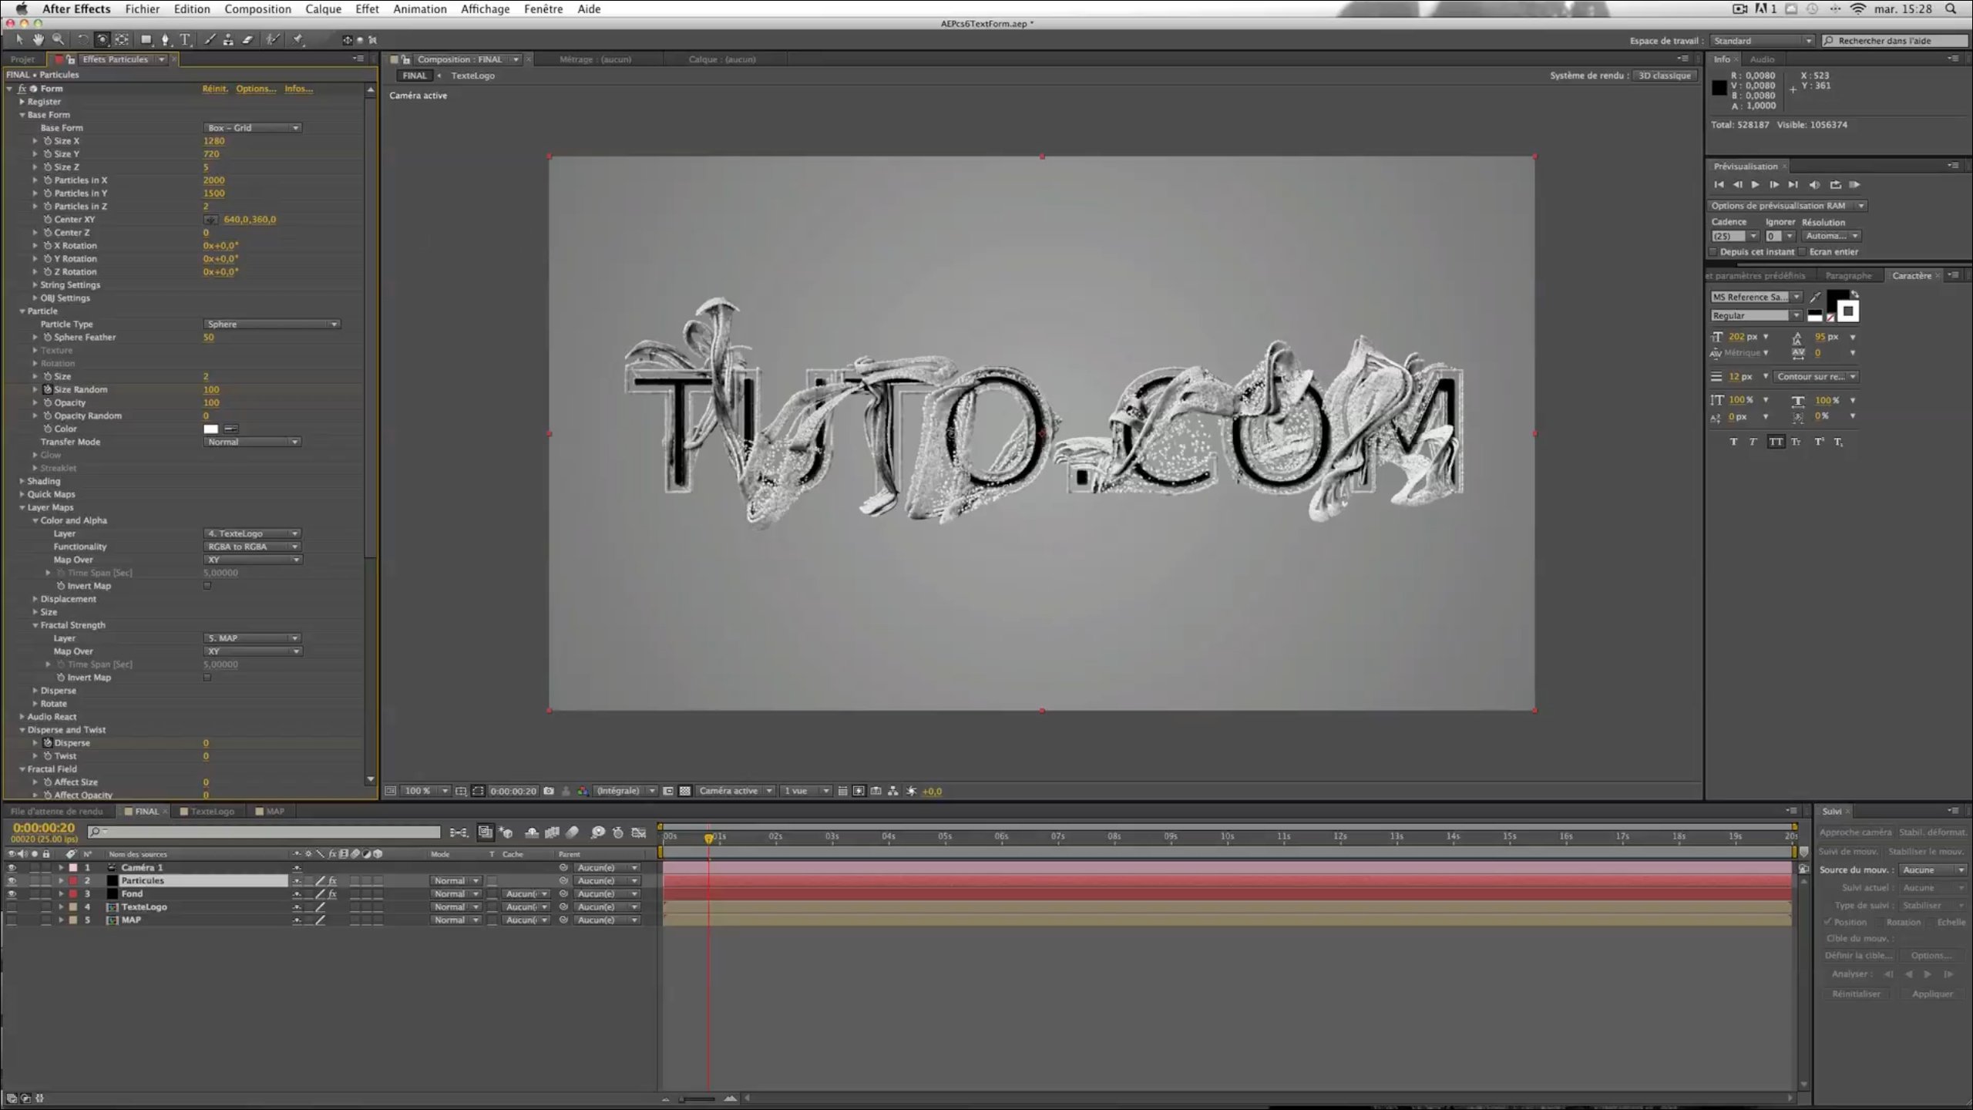Enable Depuis cet instant checkbox
Screen dimensions: 1973x1110
pyautogui.click(x=1714, y=252)
